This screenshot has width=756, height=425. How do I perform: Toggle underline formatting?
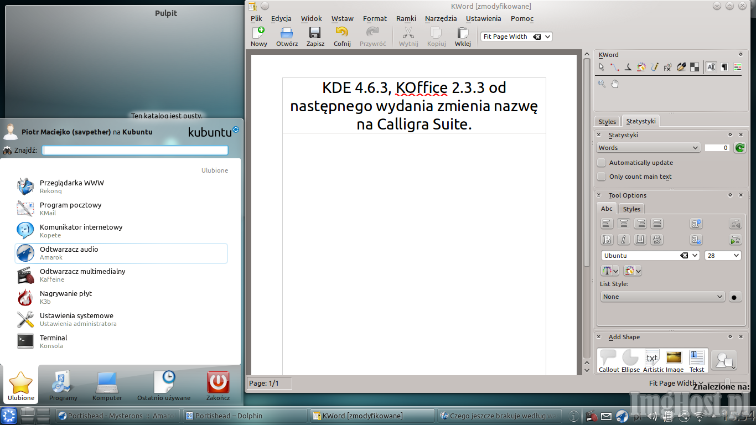tap(640, 240)
